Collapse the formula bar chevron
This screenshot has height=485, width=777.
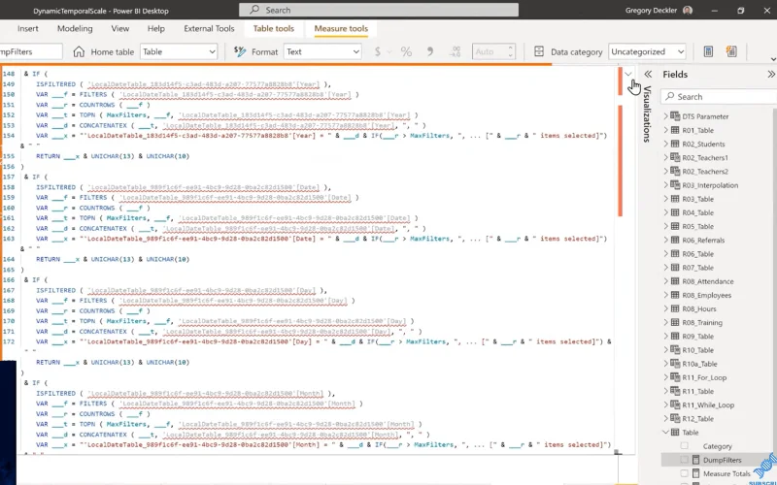coord(628,75)
